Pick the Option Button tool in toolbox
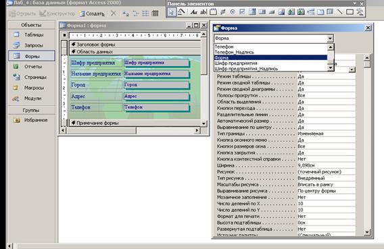The width and height of the screenshot is (384, 249). coord(233,12)
